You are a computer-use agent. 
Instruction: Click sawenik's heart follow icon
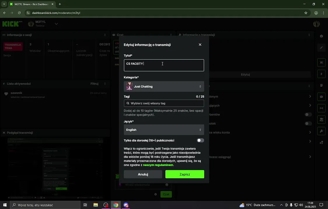click(x=6, y=94)
